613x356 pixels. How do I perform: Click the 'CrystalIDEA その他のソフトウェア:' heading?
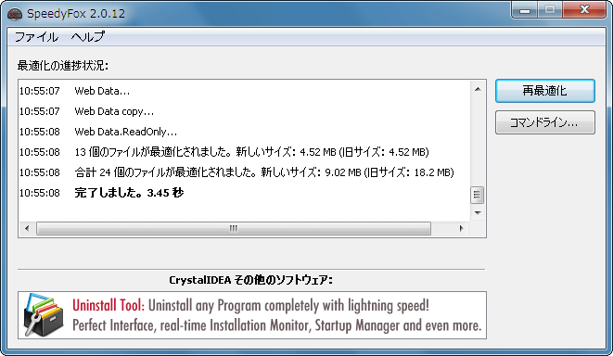click(x=250, y=280)
